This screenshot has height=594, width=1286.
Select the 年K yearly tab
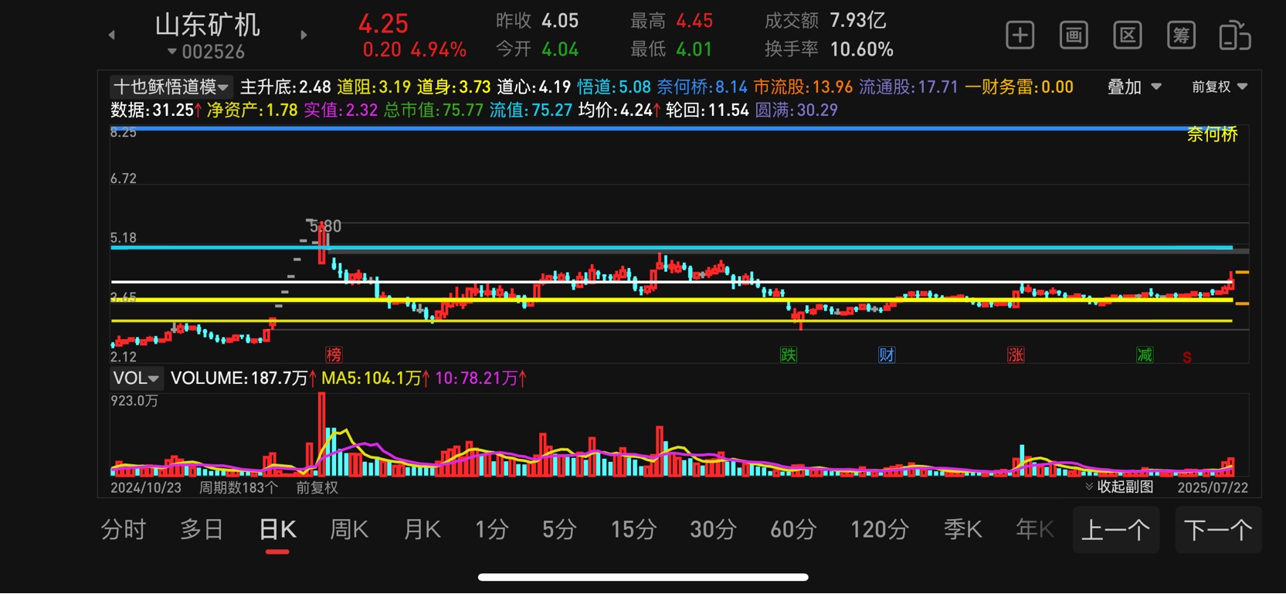pos(1035,530)
